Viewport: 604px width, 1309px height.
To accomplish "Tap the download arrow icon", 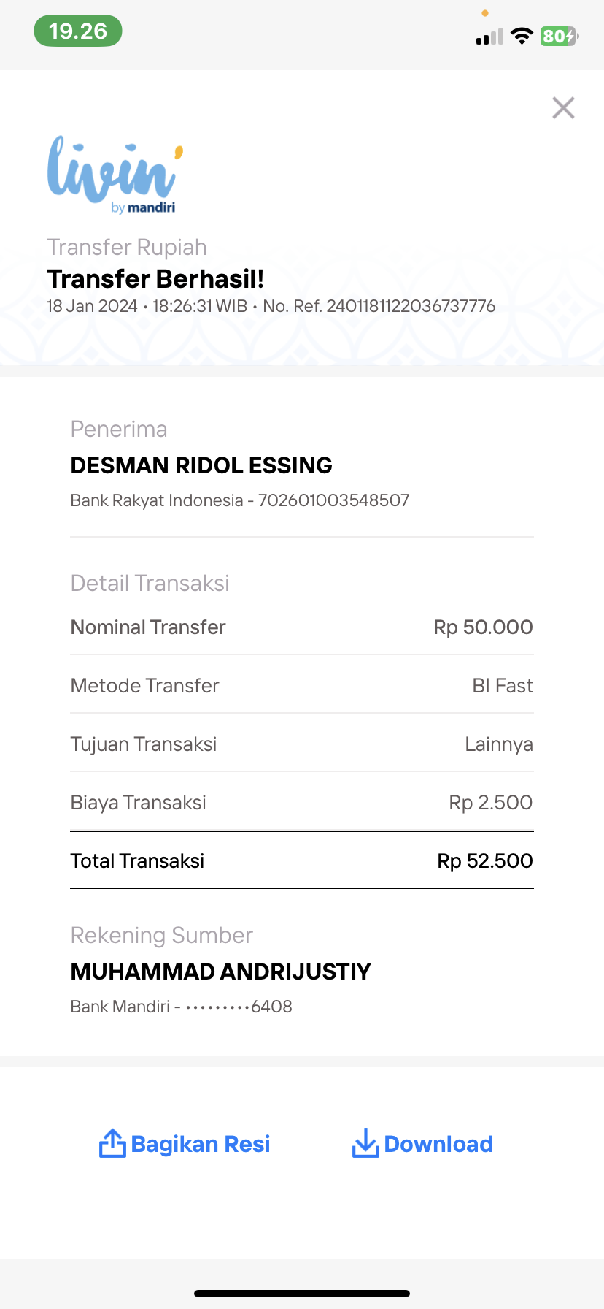I will tap(365, 1143).
